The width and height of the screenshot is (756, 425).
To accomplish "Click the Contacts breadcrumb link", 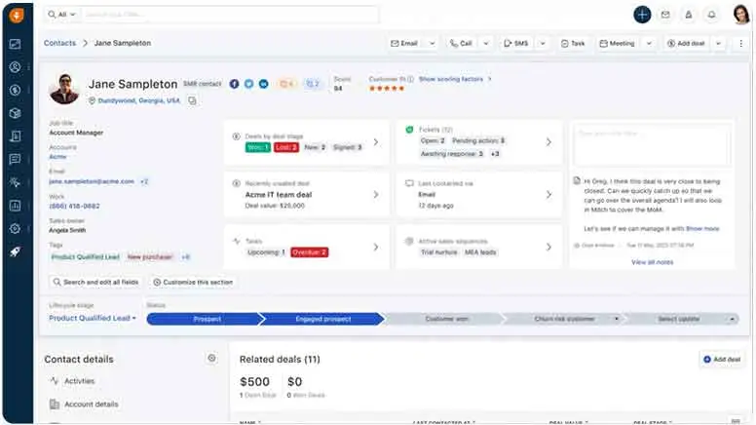I will click(59, 44).
